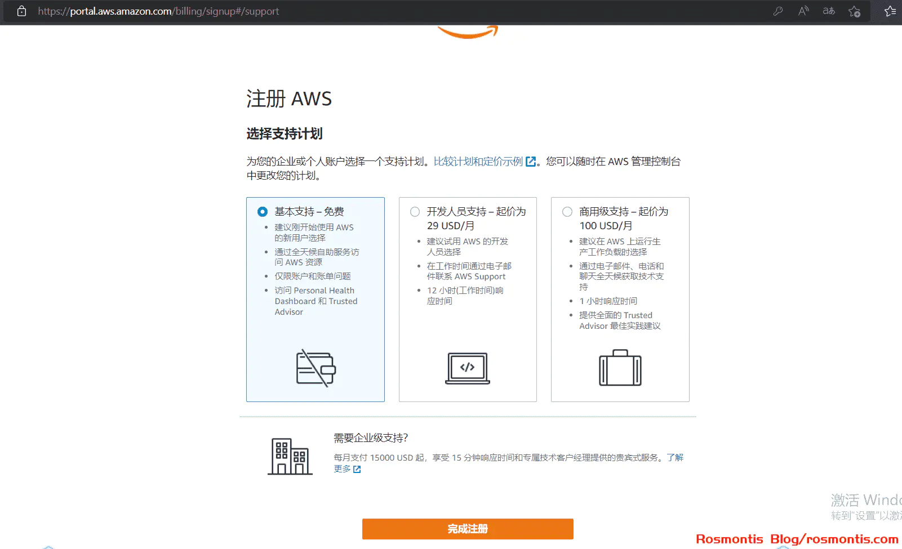The height and width of the screenshot is (549, 902).
Task: Open the saved passwords key icon
Action: pyautogui.click(x=778, y=11)
